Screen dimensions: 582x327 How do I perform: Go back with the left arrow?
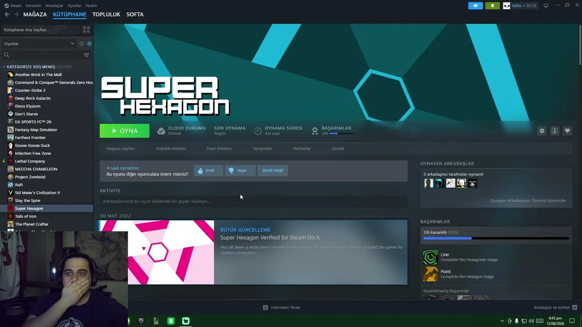coord(7,15)
